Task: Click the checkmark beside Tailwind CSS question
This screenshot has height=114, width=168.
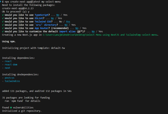Action: coord(3,22)
